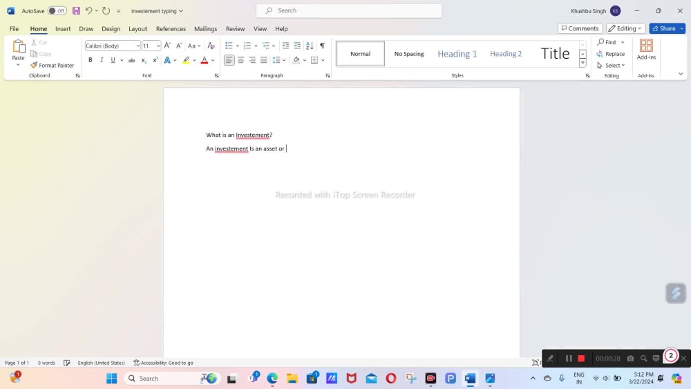Insert a numbered list
691x389 pixels.
click(247, 46)
